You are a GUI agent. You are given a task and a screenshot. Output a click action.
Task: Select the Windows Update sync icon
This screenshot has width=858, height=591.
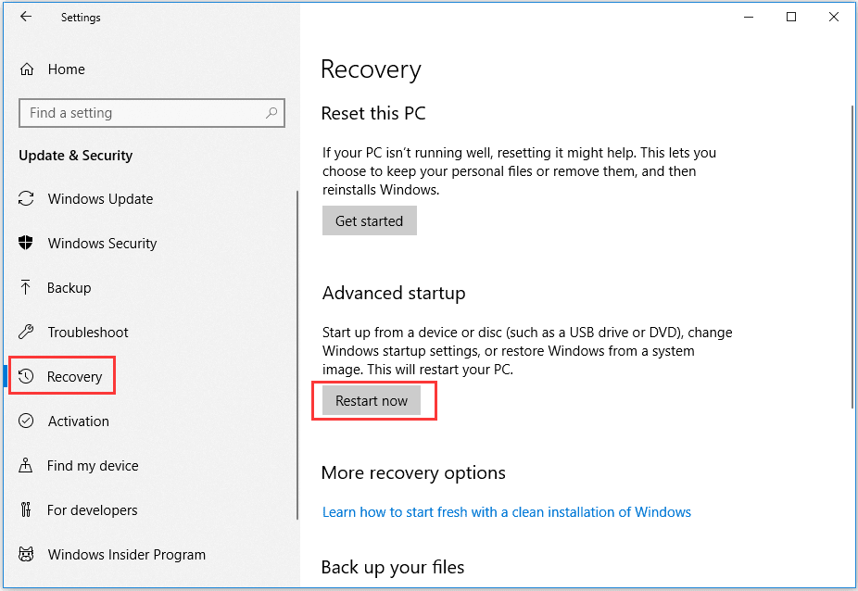[x=26, y=199]
